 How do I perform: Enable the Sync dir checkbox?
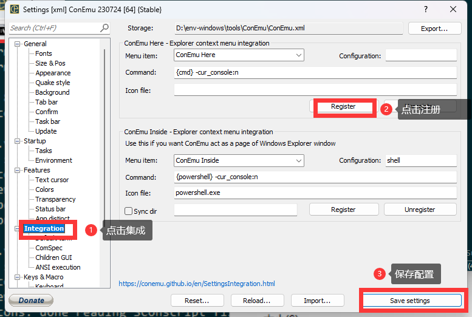click(129, 211)
